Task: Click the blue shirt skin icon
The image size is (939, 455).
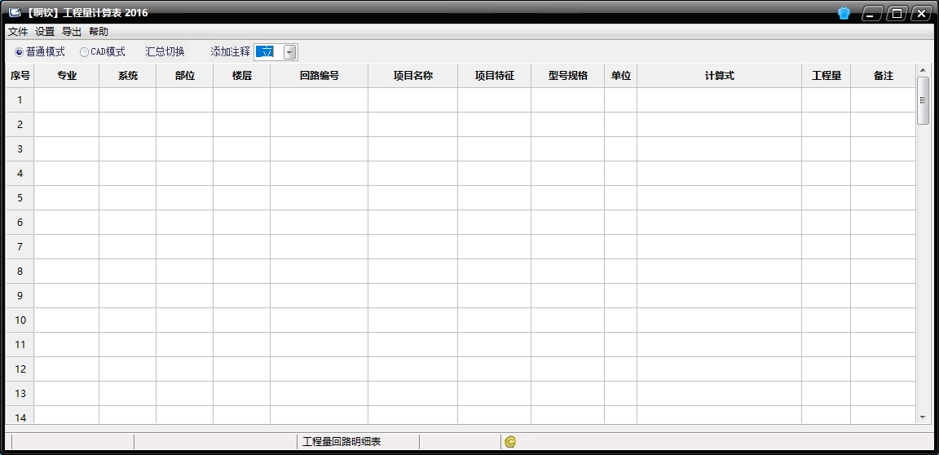Action: tap(844, 13)
